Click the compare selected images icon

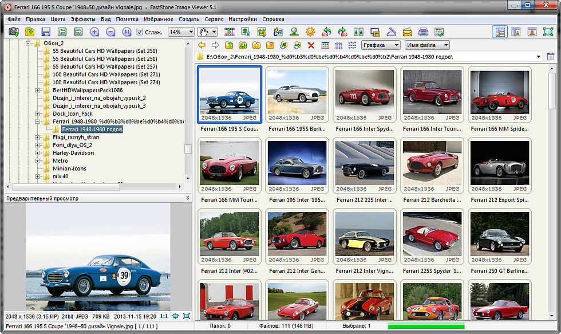click(x=358, y=32)
